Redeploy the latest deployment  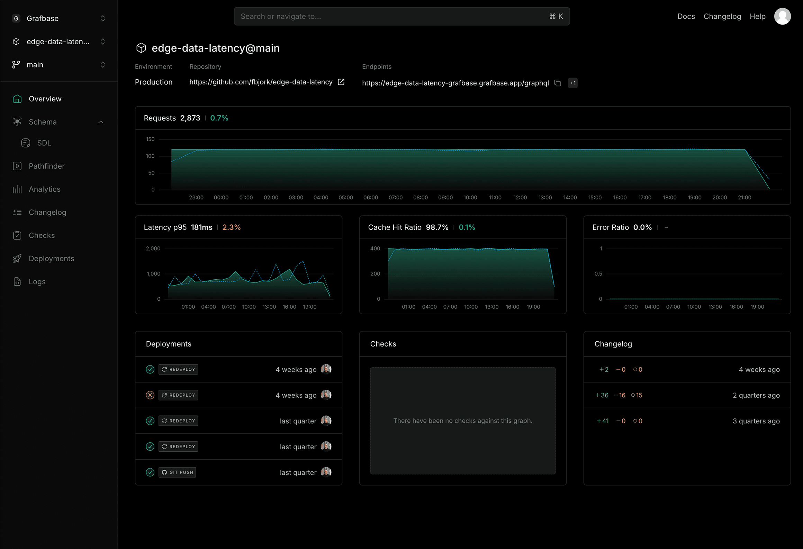pyautogui.click(x=178, y=369)
